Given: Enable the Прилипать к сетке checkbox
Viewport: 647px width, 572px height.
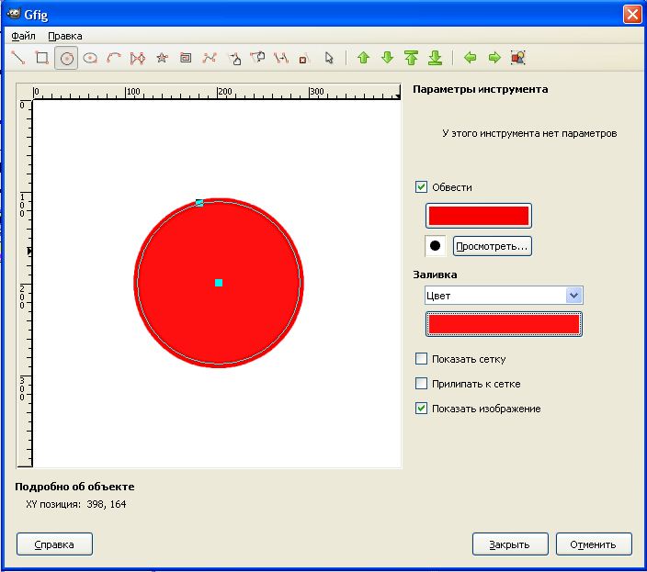Looking at the screenshot, I should 422,384.
